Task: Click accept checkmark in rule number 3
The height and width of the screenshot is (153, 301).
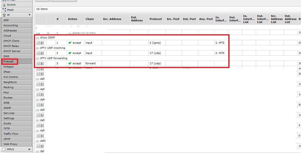Action: (x=70, y=63)
